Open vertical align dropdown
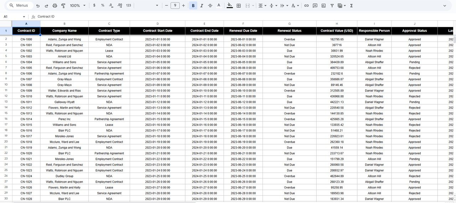Screen dimensions: 456x203 pyautogui.click(x=273, y=6)
